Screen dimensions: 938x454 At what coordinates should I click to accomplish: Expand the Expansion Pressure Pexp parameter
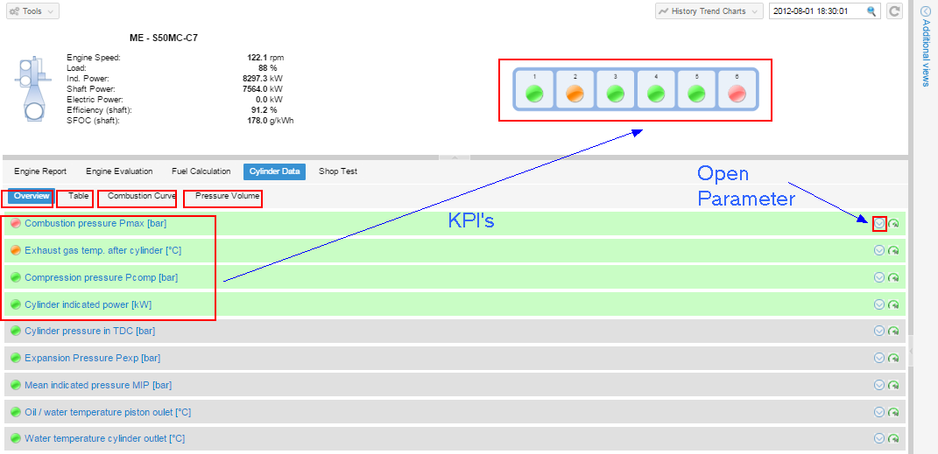(879, 358)
